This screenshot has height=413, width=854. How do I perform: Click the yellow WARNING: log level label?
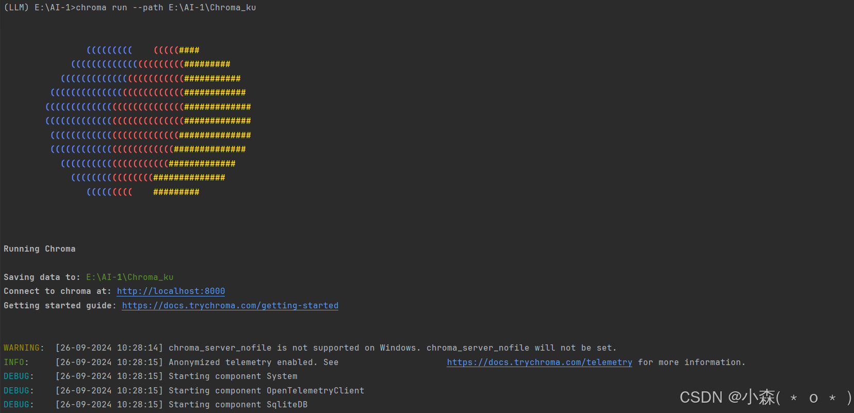click(24, 348)
